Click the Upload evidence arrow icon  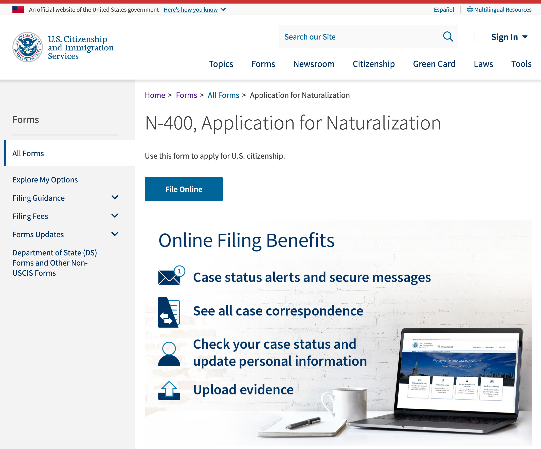click(x=169, y=390)
